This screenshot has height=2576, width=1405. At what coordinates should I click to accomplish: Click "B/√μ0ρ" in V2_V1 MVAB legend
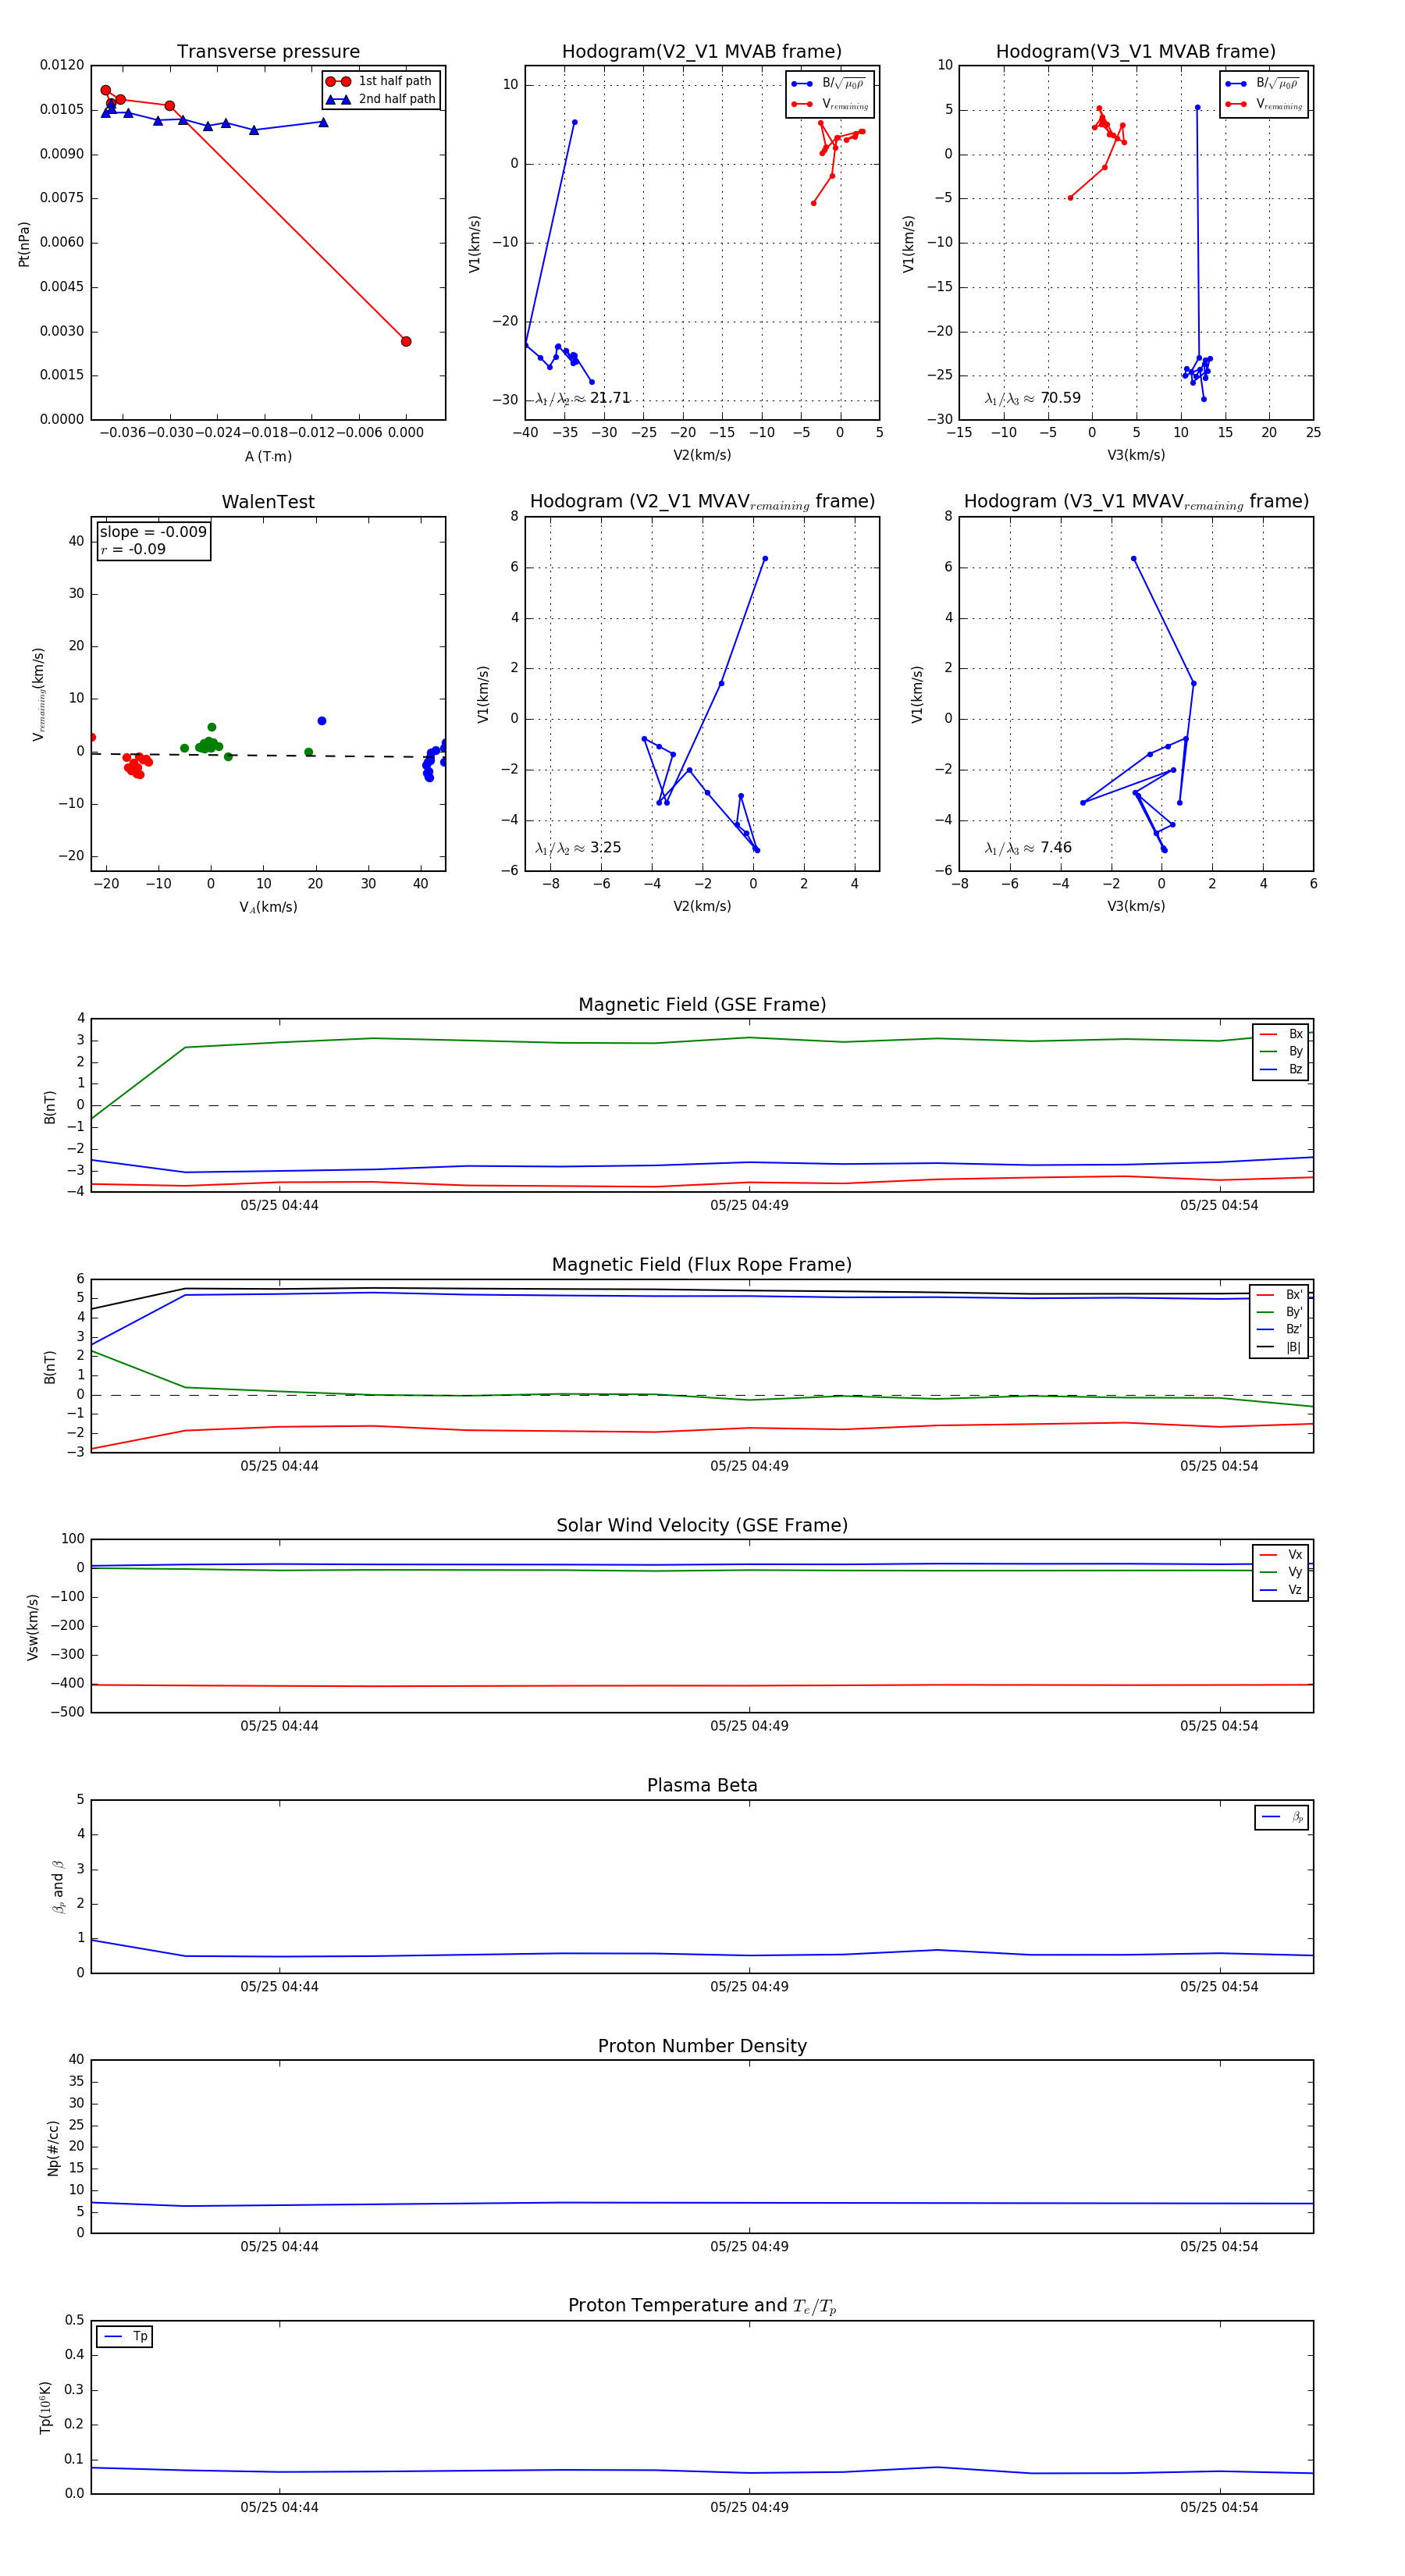pyautogui.click(x=830, y=84)
